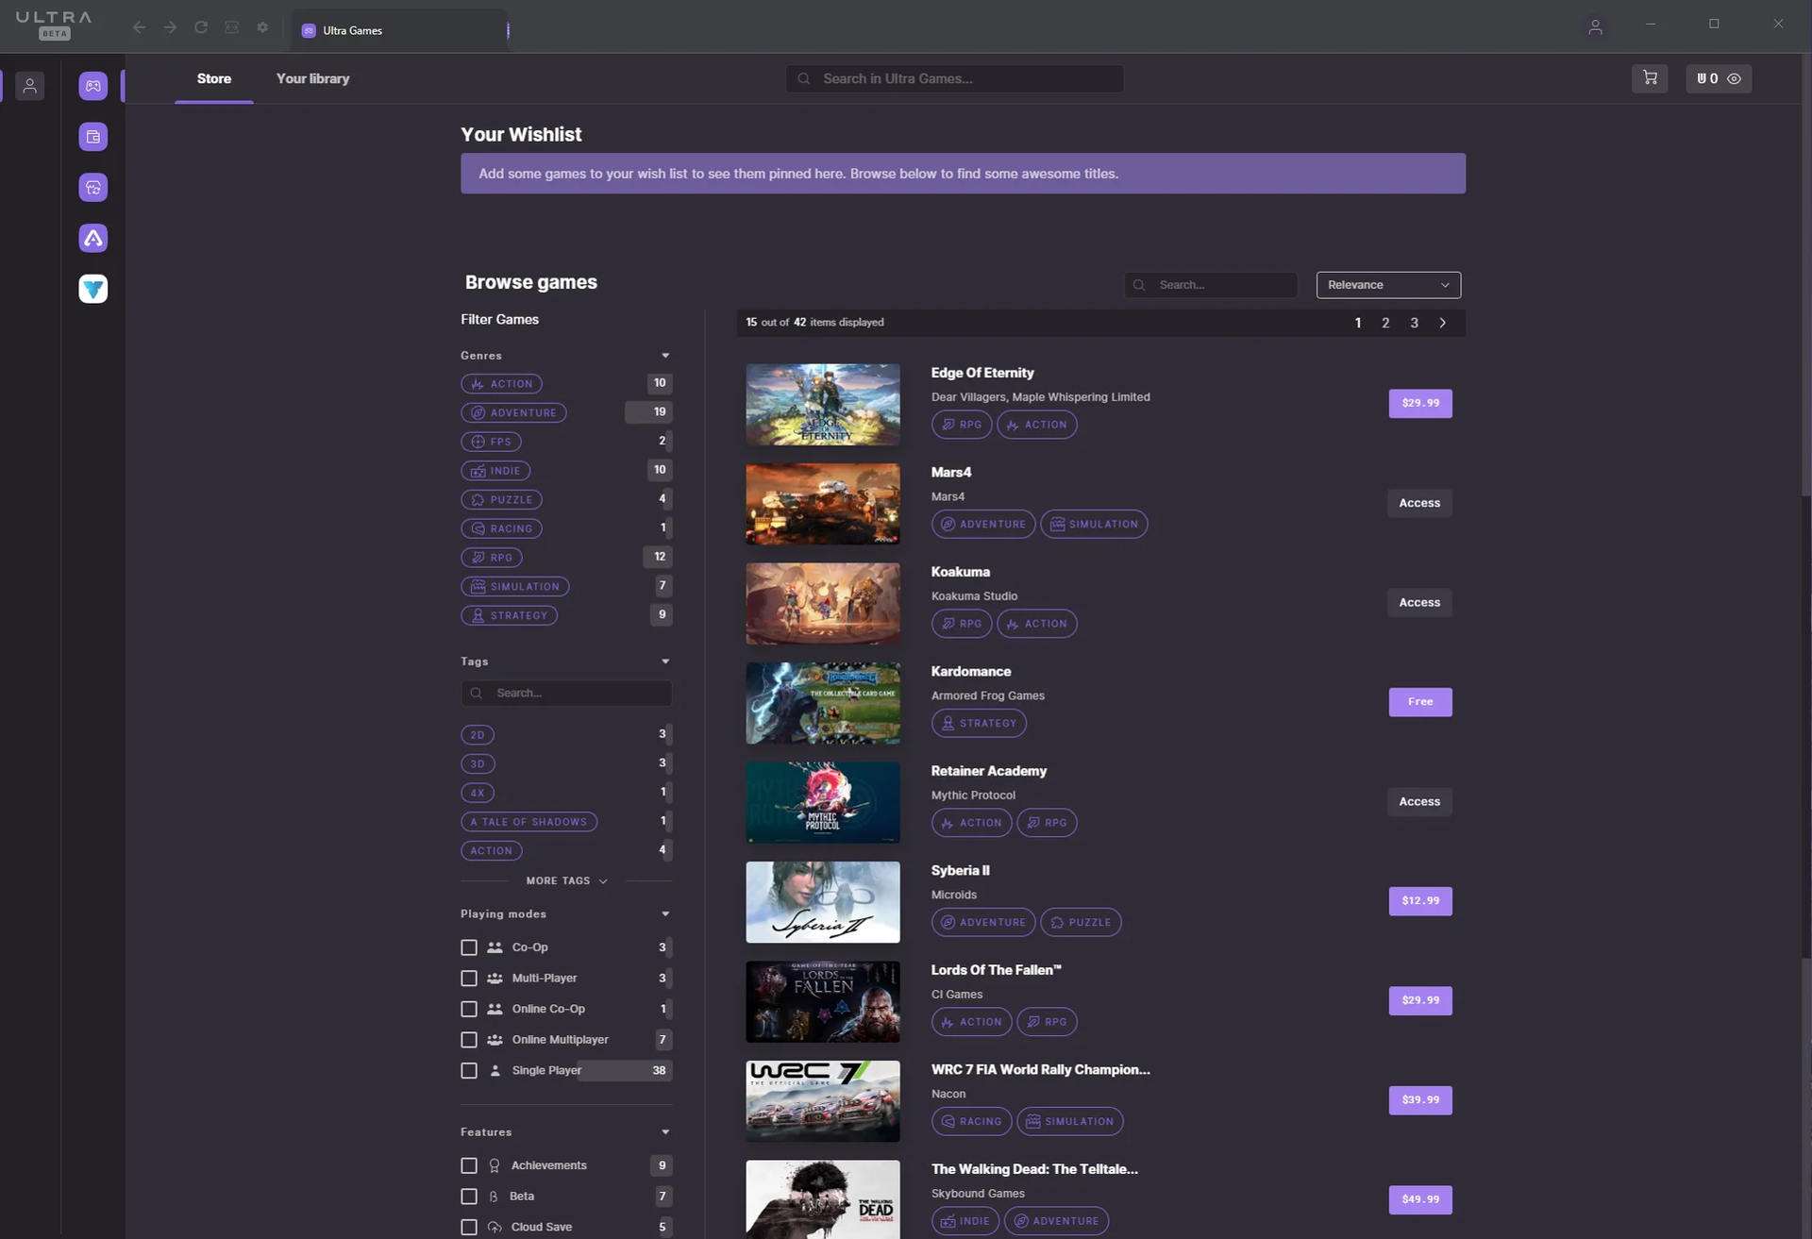Enable the Co-Op playing mode checkbox

[x=469, y=947]
